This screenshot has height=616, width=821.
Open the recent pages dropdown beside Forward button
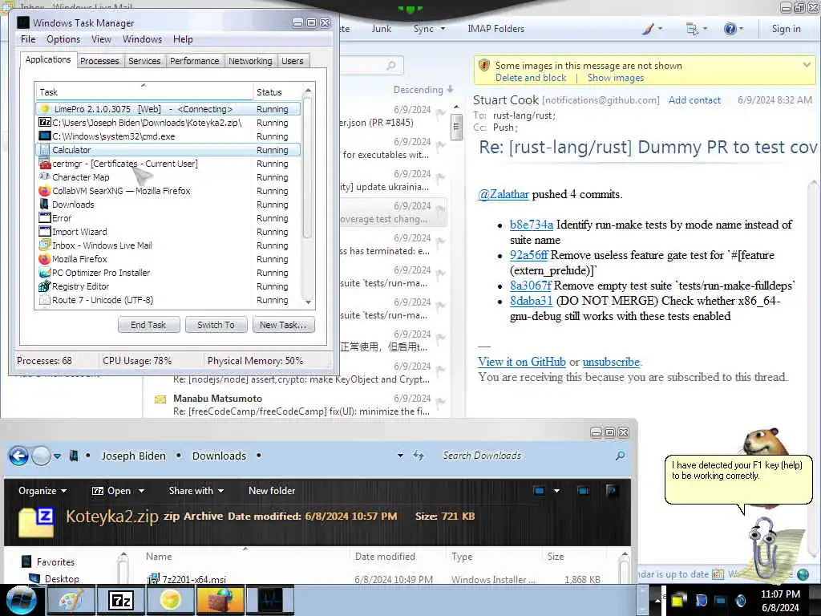click(x=57, y=456)
